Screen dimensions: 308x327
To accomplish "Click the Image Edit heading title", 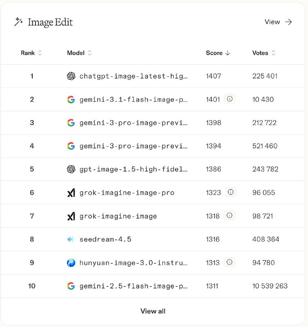I will pyautogui.click(x=50, y=22).
